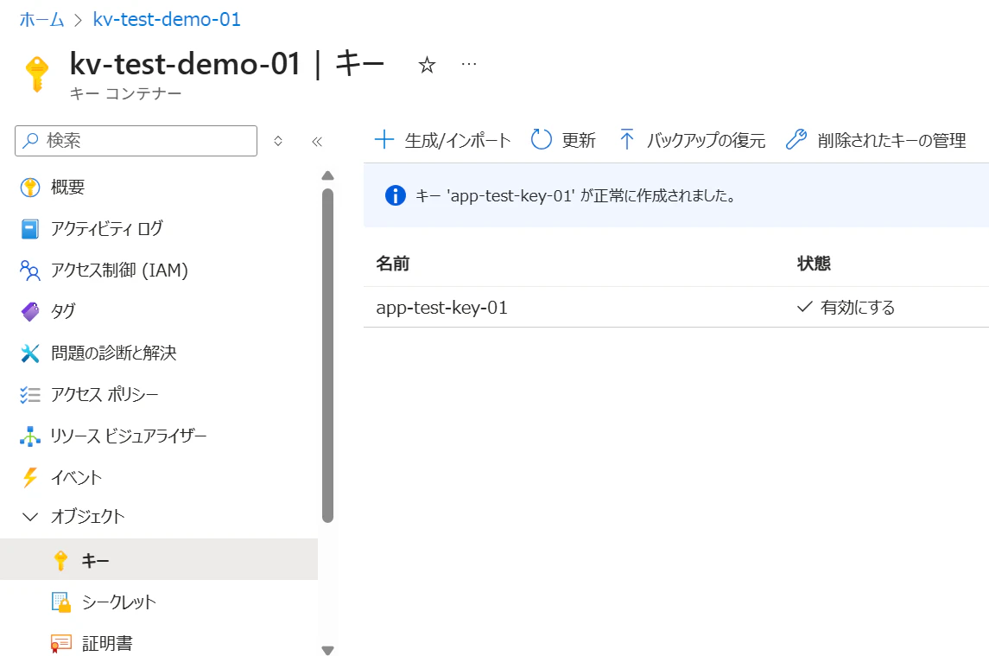
Task: Collapse the オブジェクト section chevron
Action: [x=29, y=517]
